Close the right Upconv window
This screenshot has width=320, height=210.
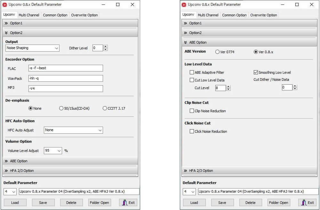pos(312,4)
